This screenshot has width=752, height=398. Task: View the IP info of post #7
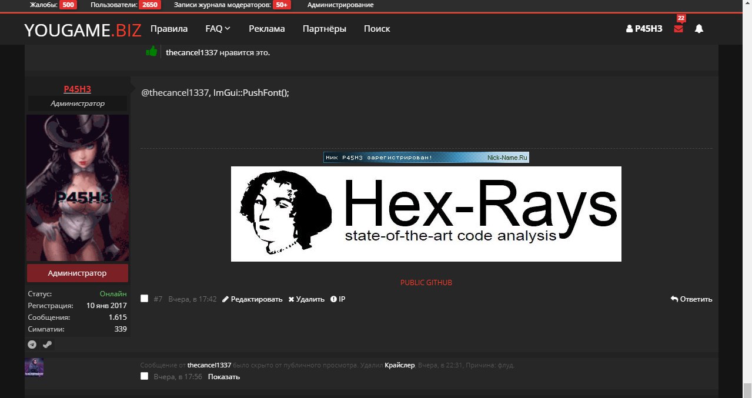338,299
